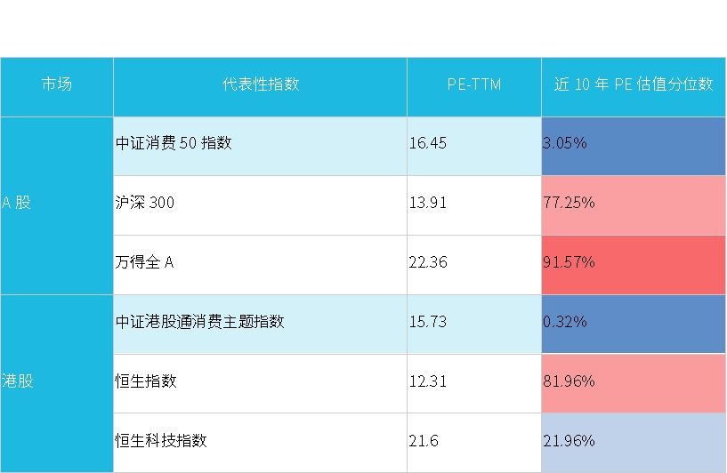The image size is (727, 473).
Task: Select the pink 77.25% percentile cell
Action: (633, 204)
